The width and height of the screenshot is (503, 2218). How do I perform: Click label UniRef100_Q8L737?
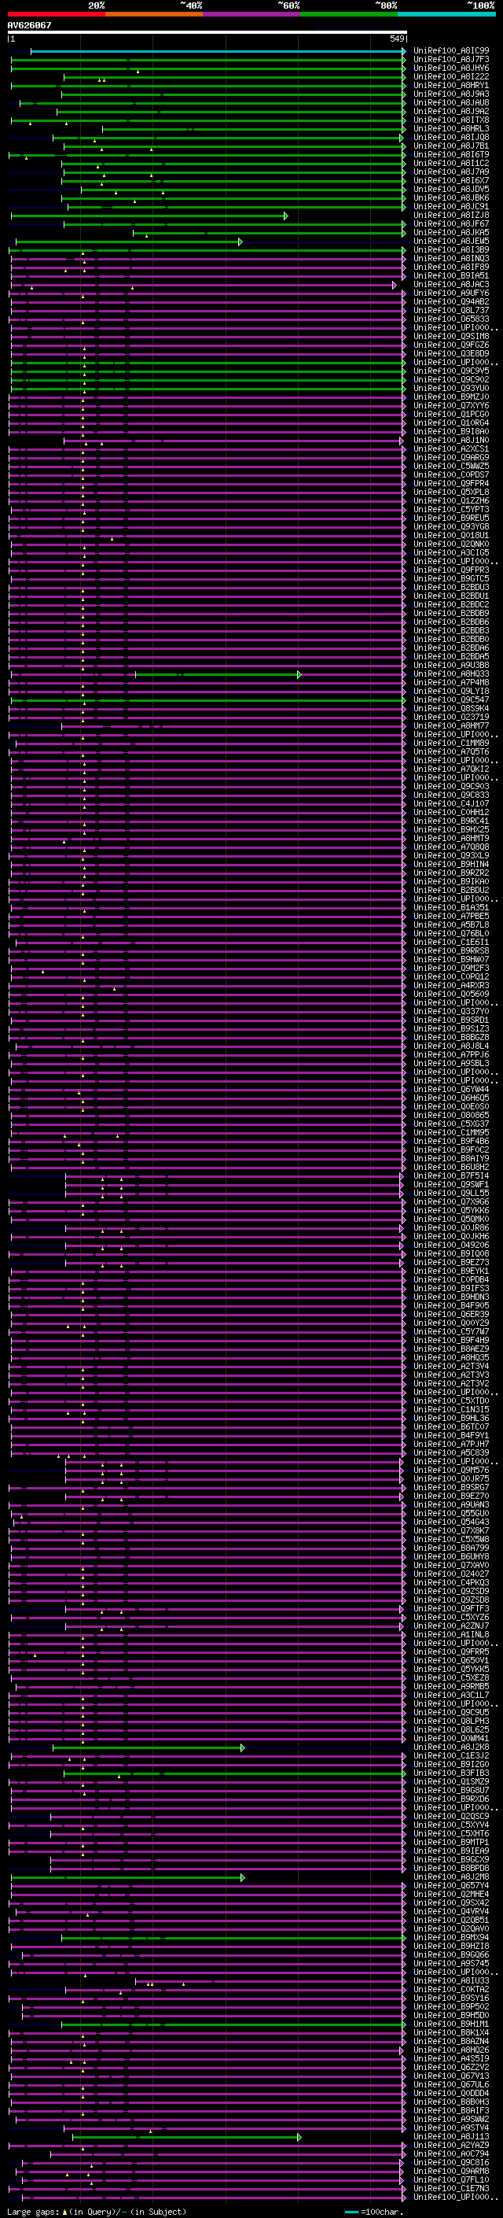click(x=451, y=310)
